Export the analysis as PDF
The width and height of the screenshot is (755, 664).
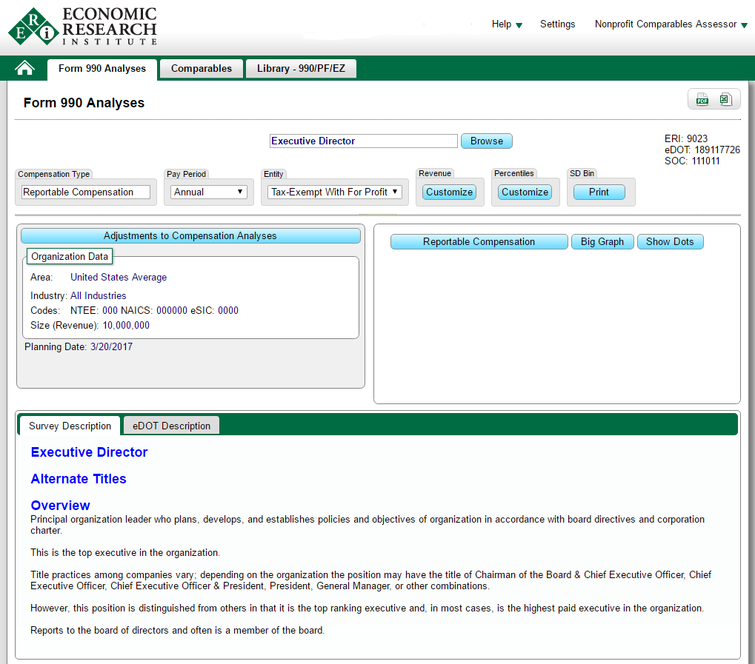(702, 100)
